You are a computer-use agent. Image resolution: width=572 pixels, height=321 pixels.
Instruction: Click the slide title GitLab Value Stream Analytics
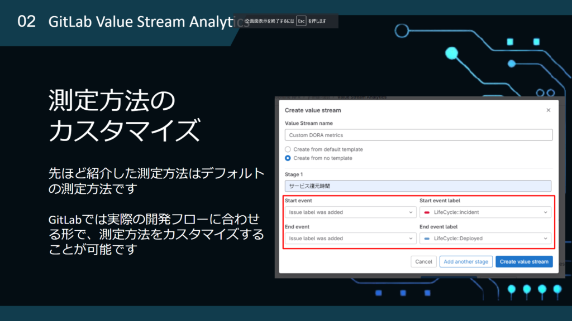[x=149, y=22]
